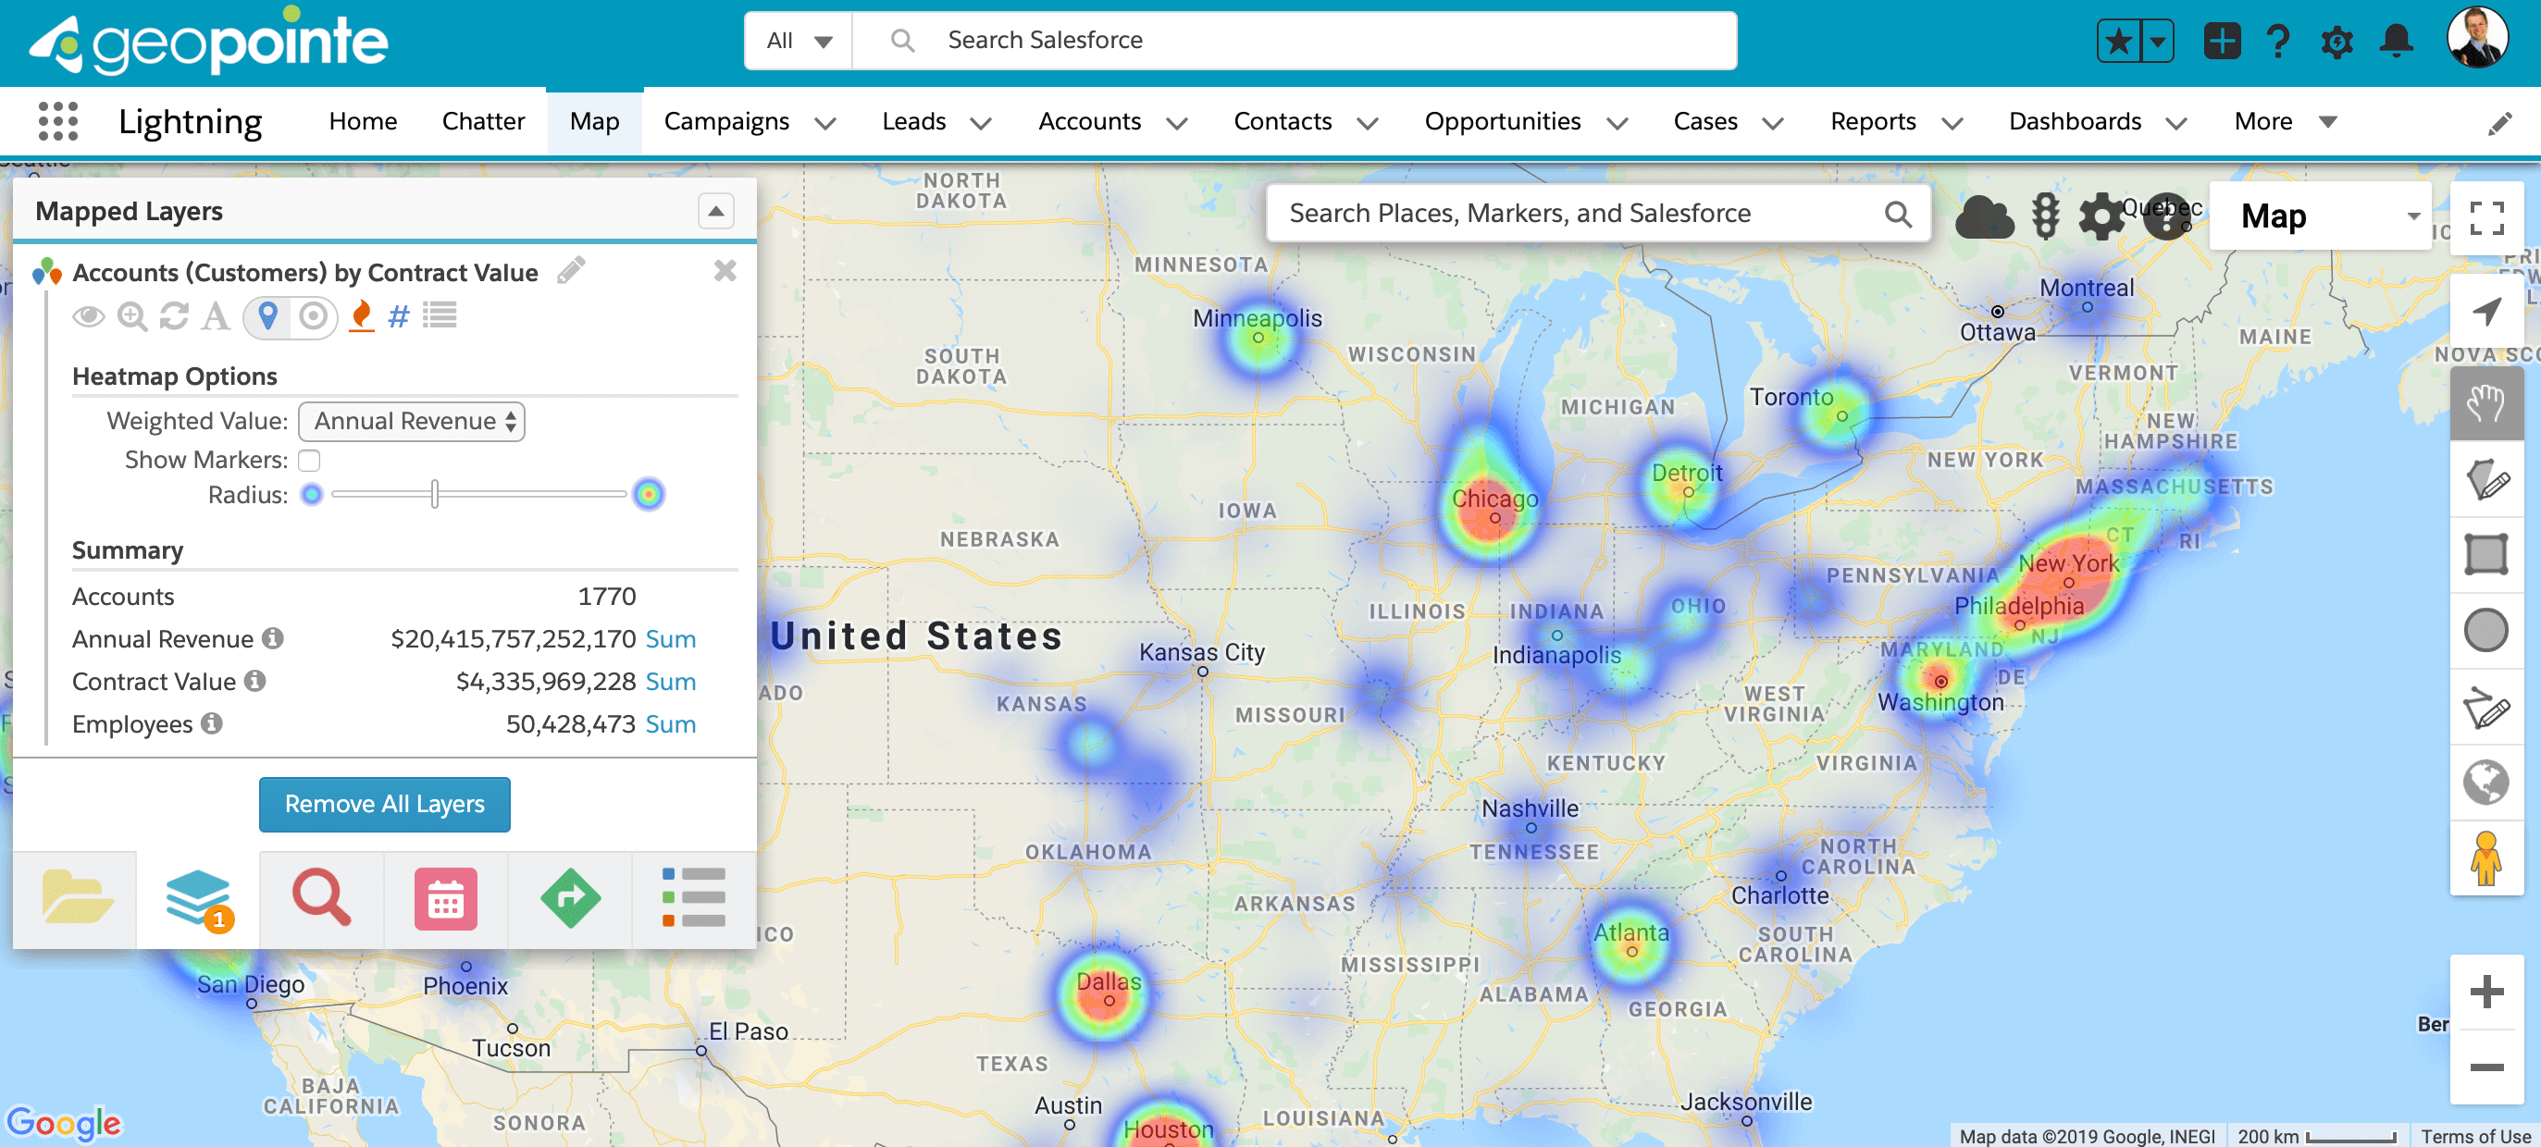Select the Map tab
Screen dimensions: 2541x1147
tap(595, 121)
